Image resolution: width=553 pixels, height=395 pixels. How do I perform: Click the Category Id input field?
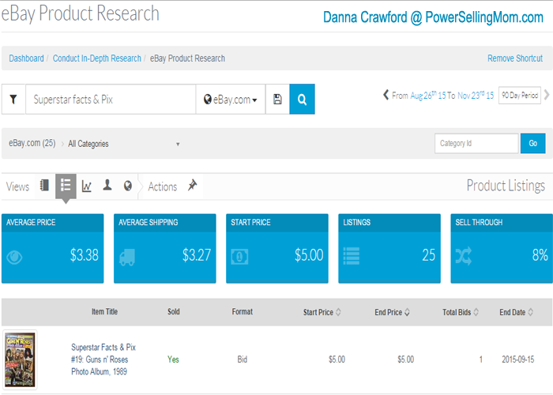click(x=476, y=144)
